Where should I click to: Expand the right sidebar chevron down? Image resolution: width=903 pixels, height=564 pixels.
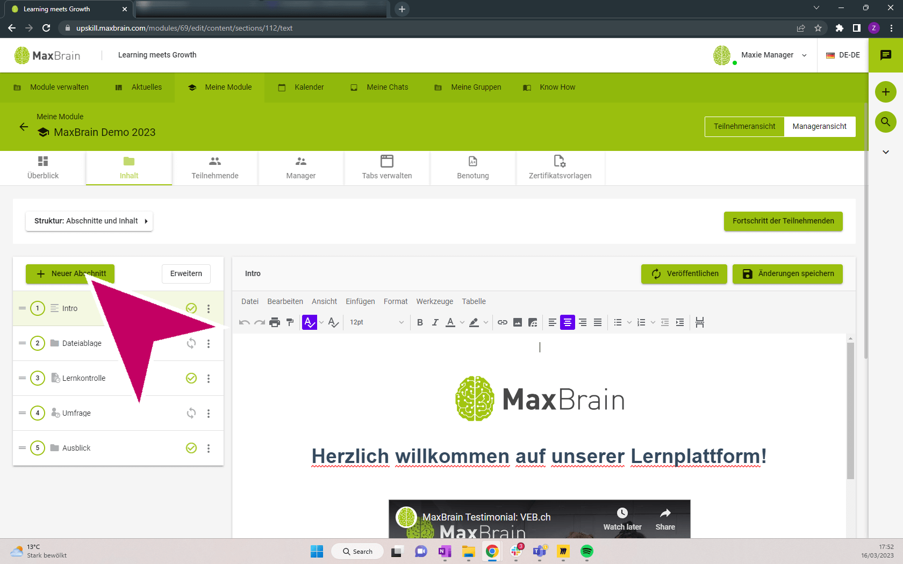(886, 152)
